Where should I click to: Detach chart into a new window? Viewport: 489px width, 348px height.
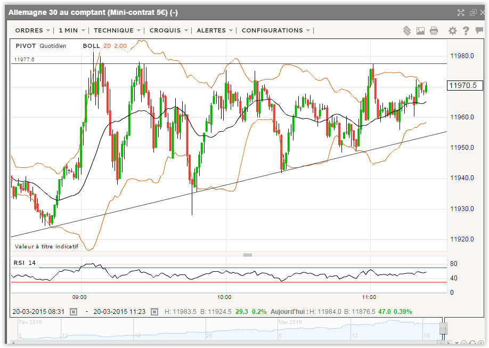tap(473, 12)
